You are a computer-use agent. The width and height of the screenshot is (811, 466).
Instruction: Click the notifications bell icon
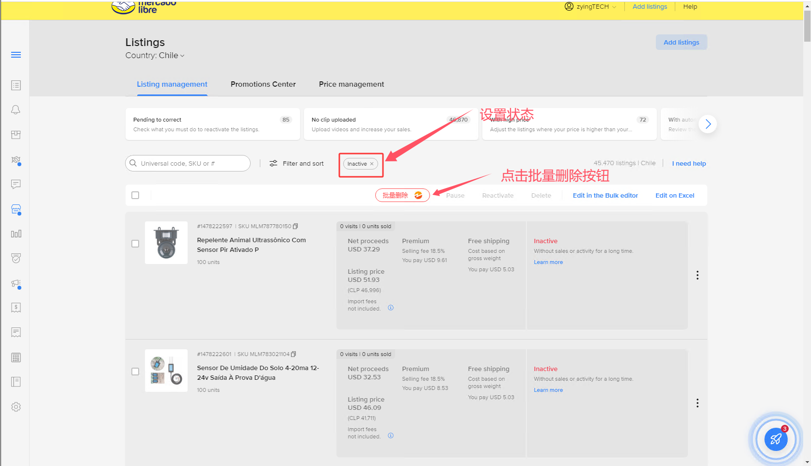[16, 110]
